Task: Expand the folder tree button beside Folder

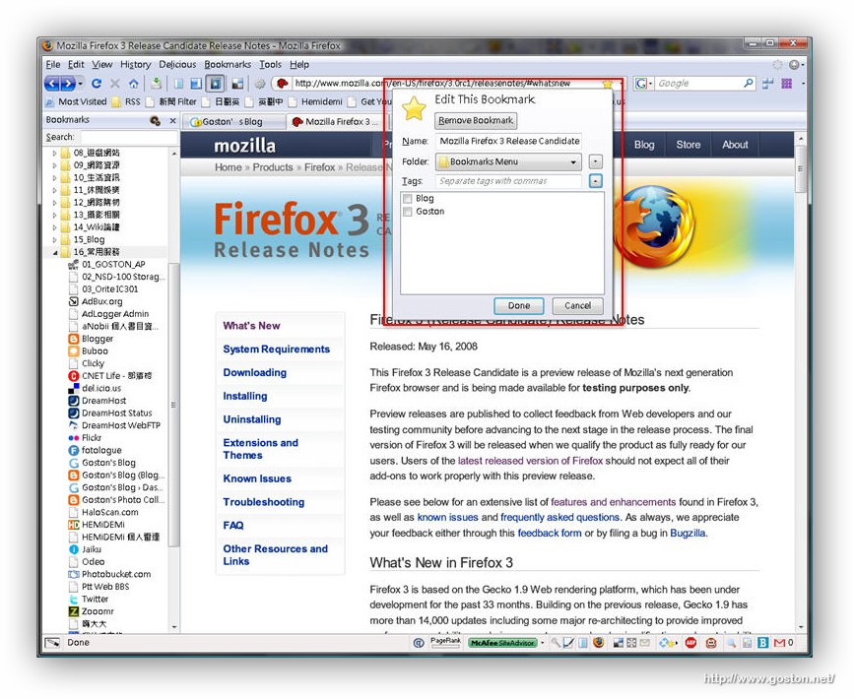Action: 596,161
